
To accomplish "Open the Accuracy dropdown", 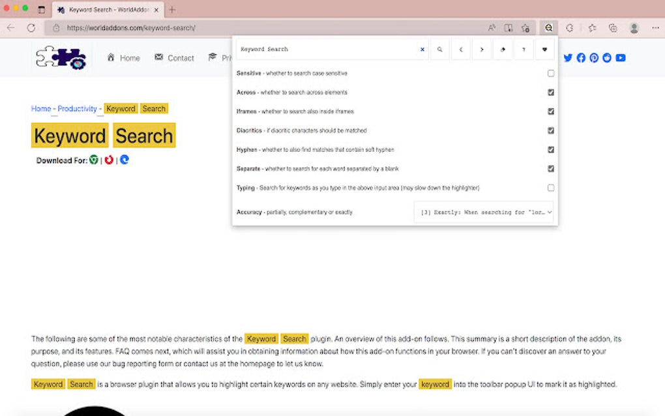I will click(x=484, y=212).
